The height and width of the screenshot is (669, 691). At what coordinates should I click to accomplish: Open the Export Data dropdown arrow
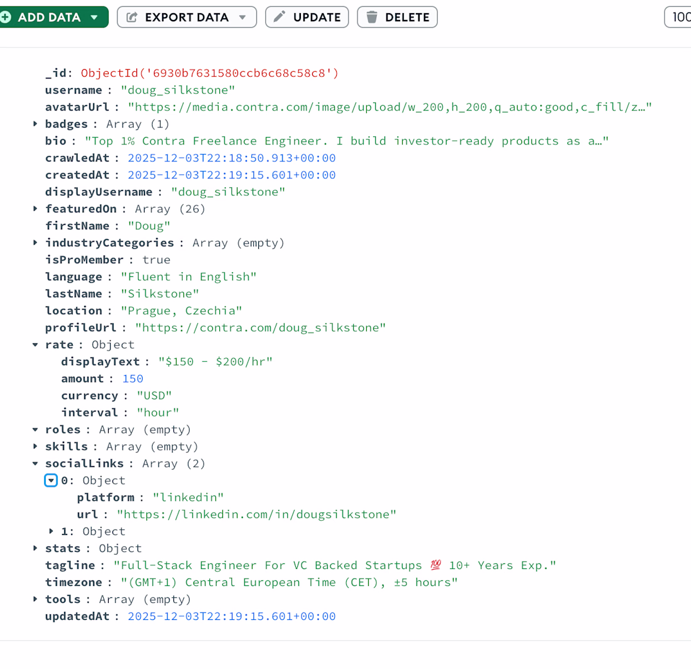[x=242, y=17]
